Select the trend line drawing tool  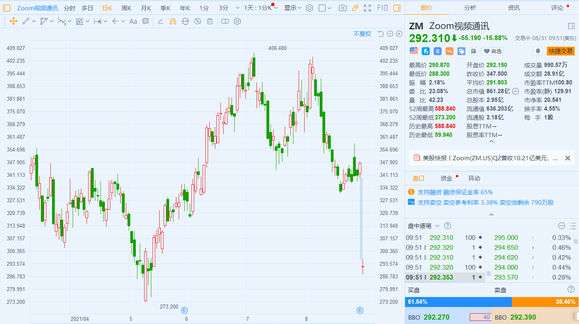[26, 21]
